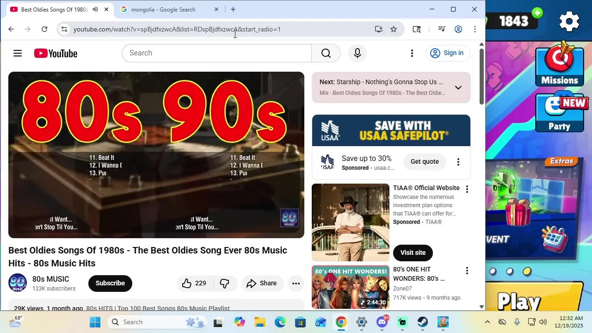Dislike the video with thumbs down
592x333 pixels.
click(225, 284)
